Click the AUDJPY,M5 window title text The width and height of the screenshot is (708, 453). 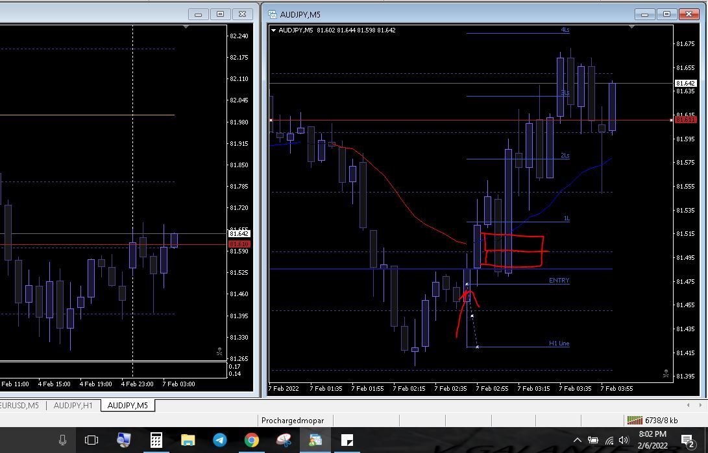point(300,14)
